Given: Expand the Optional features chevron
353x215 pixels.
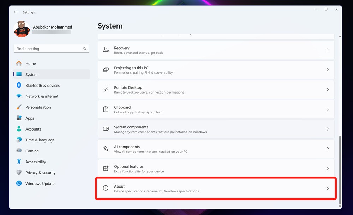Looking at the screenshot, I should [328, 168].
